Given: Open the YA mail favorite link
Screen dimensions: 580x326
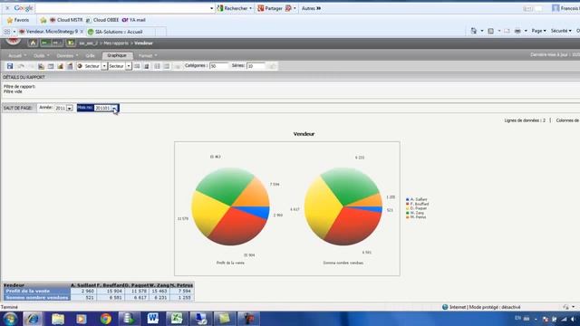Looking at the screenshot, I should (133, 20).
